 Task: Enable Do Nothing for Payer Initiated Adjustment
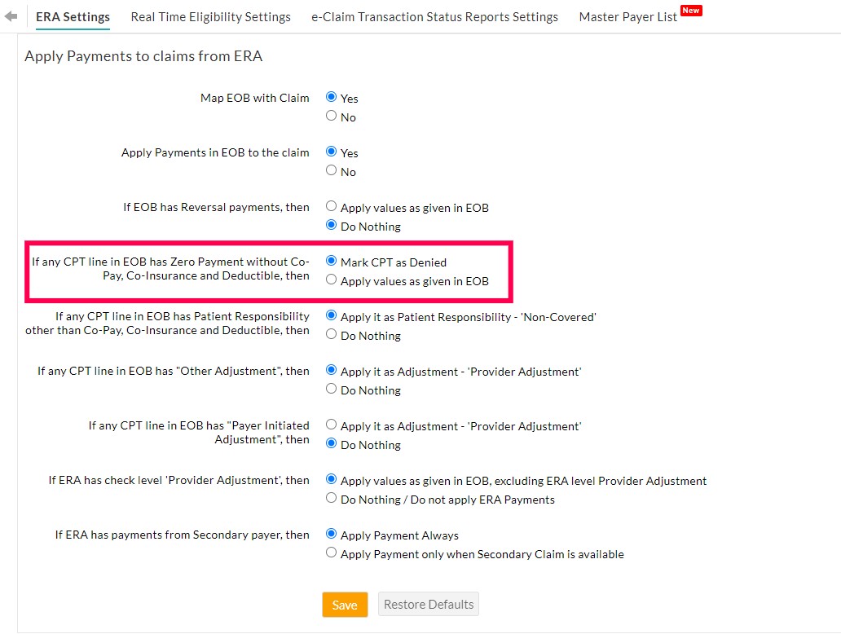tap(331, 443)
